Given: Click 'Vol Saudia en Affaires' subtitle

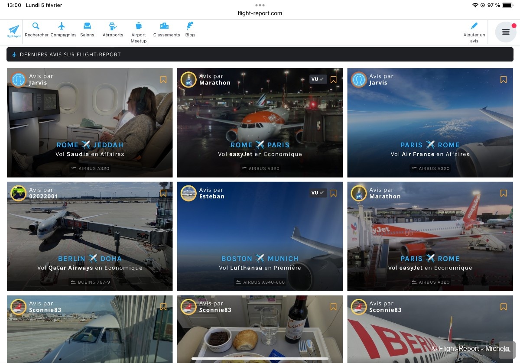Looking at the screenshot, I should 90,154.
